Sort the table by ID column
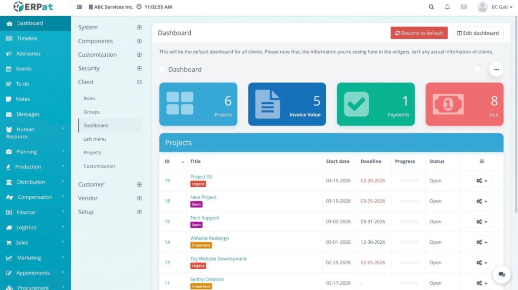518x290 pixels. coord(173,161)
